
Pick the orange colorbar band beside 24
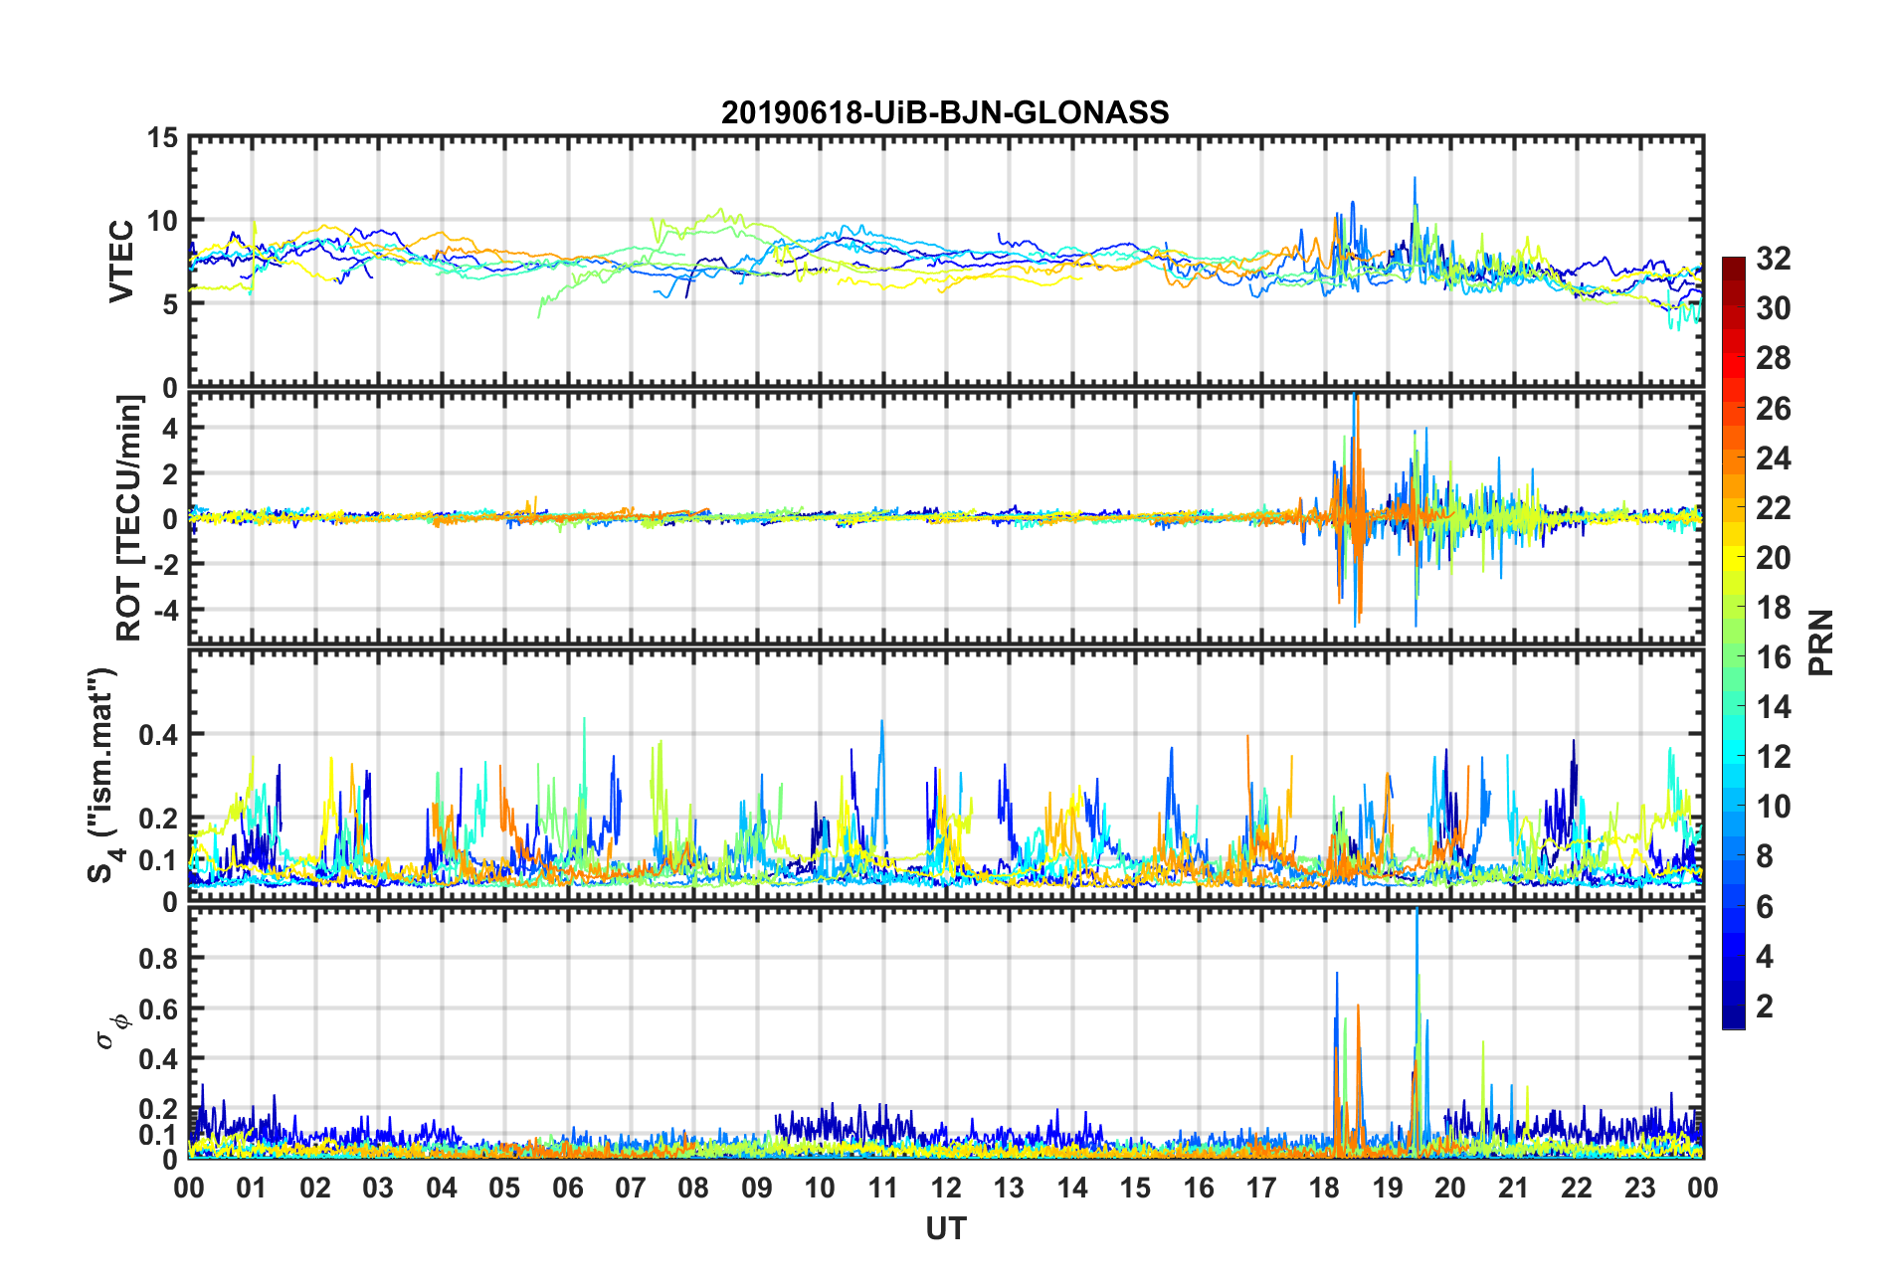[1733, 458]
